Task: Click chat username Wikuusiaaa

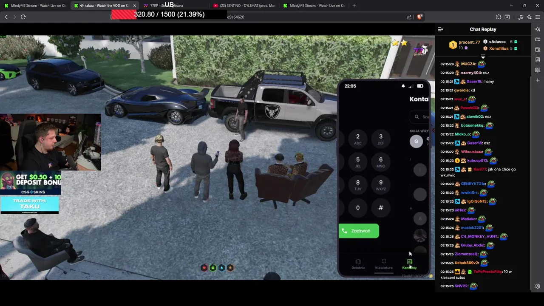Action: point(472,152)
